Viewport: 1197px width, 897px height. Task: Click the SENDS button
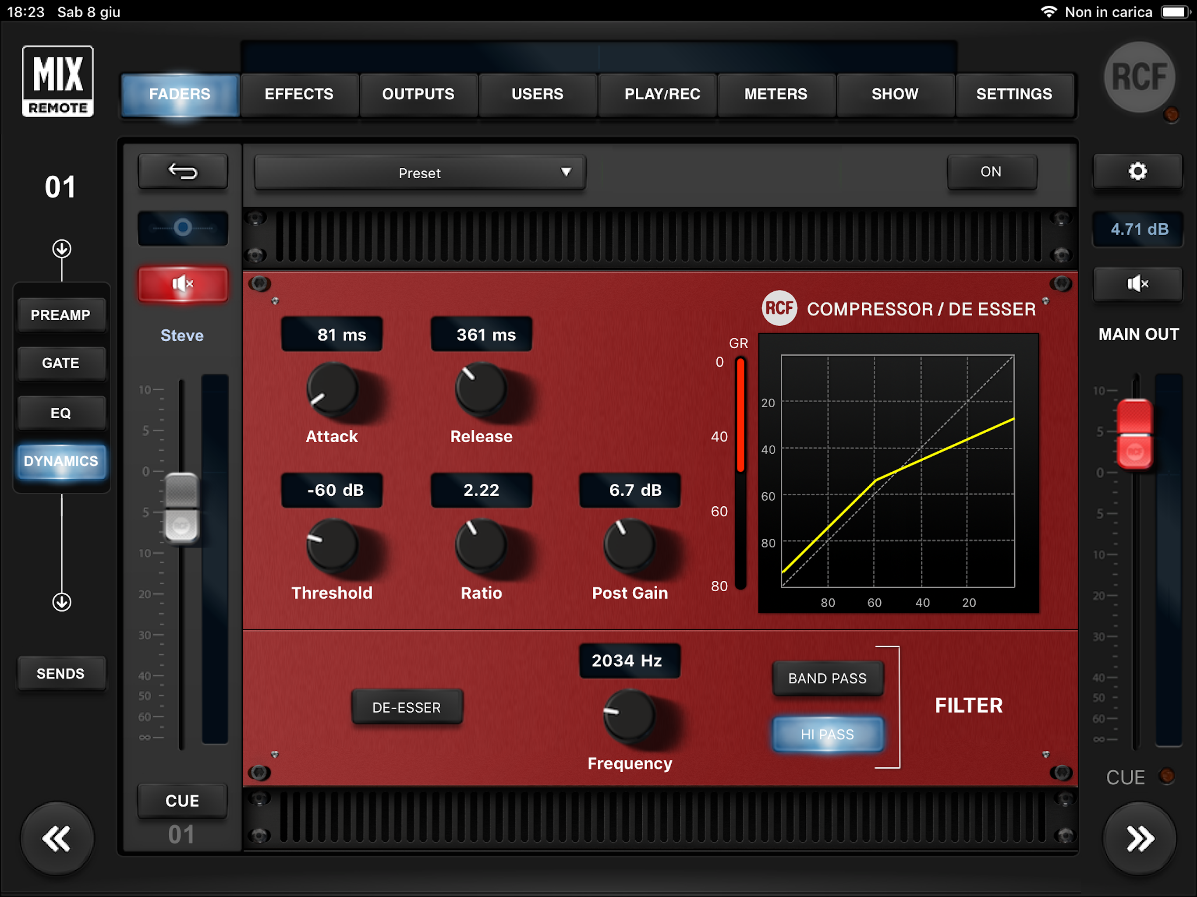[x=60, y=674]
